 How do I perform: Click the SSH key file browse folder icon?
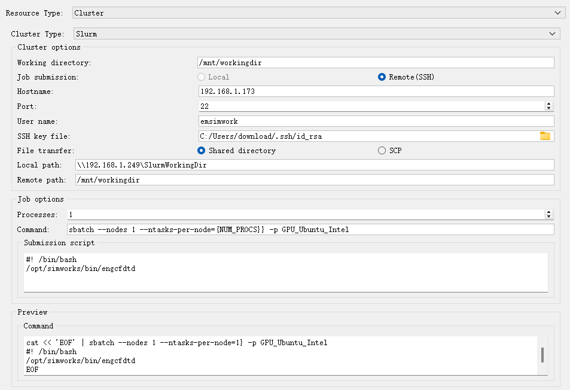point(544,136)
